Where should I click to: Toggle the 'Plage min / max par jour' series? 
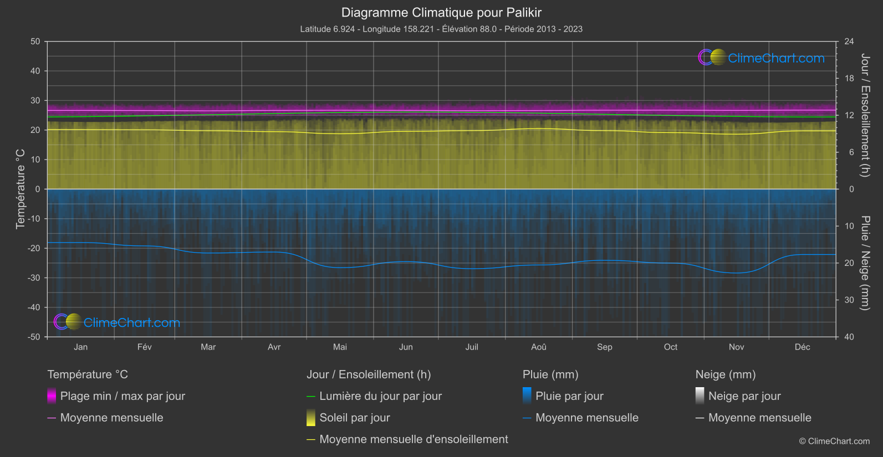click(123, 396)
